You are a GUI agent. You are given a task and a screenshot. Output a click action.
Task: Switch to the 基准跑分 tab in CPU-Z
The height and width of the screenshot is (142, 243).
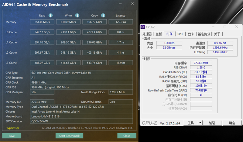click(204, 34)
